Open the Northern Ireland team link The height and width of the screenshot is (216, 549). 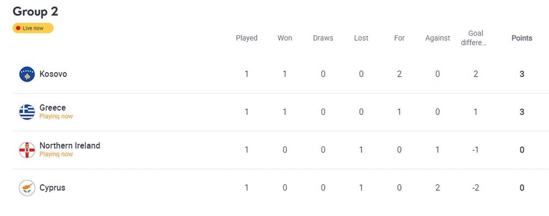pyautogui.click(x=70, y=145)
